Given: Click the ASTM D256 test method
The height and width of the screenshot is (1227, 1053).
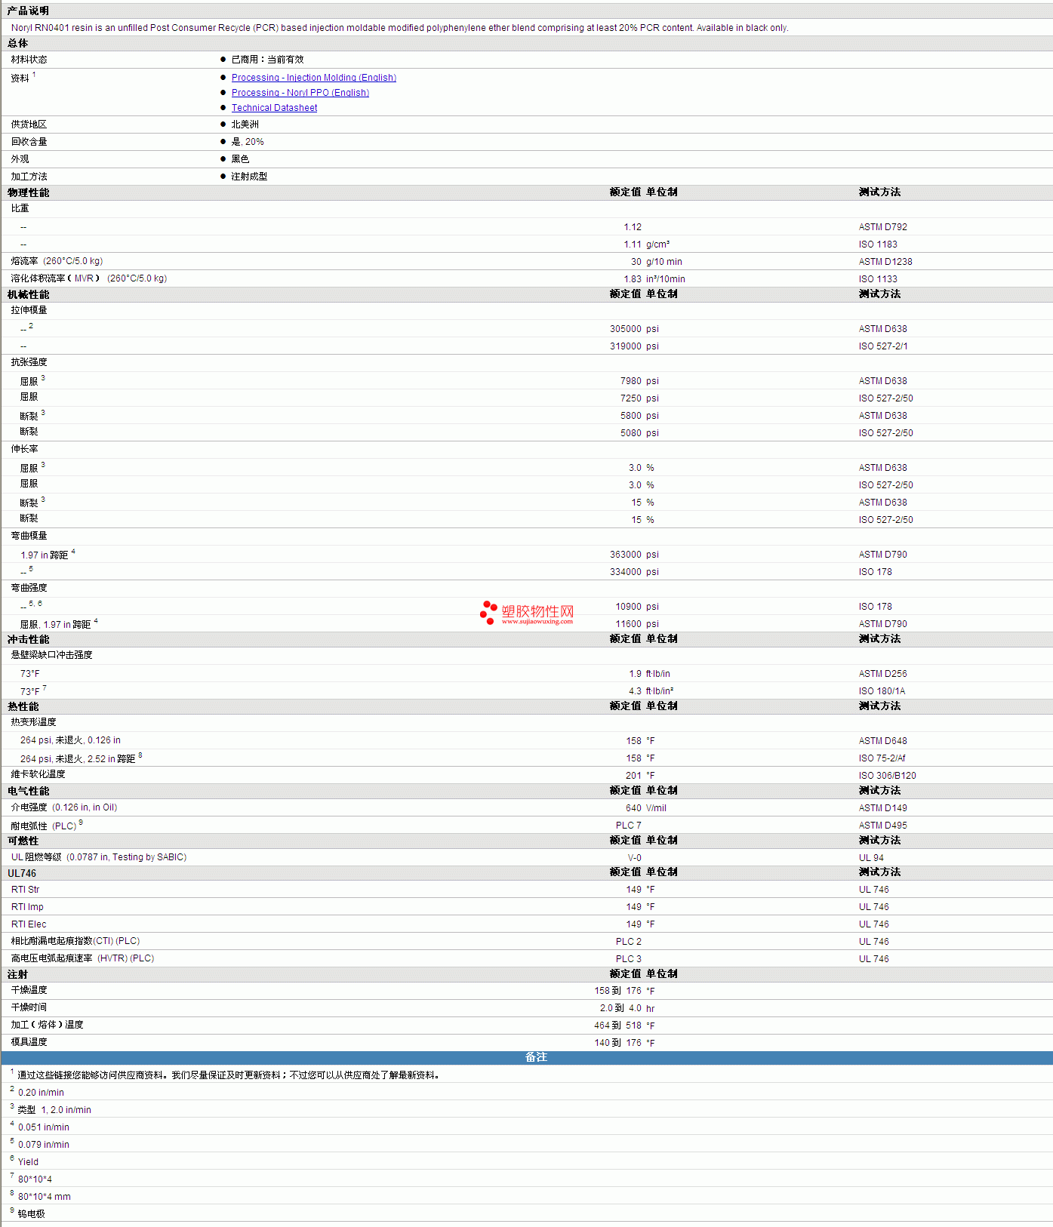Looking at the screenshot, I should (x=882, y=674).
